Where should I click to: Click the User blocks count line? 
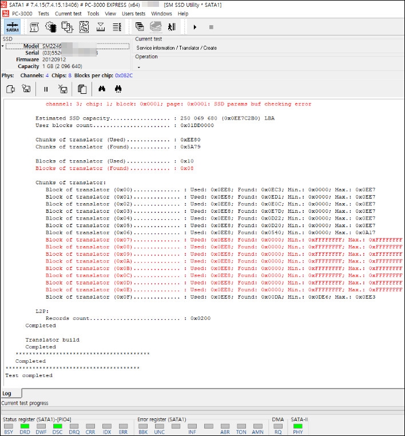[x=125, y=125]
